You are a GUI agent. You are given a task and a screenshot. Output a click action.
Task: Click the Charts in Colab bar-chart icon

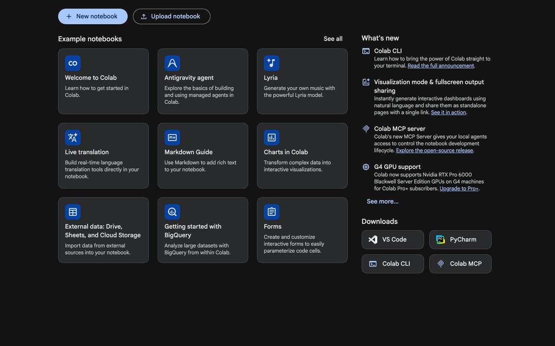(271, 138)
